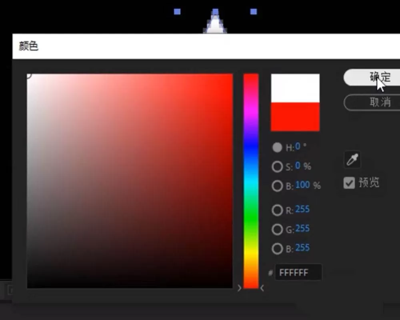The height and width of the screenshot is (320, 400).
Task: Click the left blue selection handle
Action: point(177,12)
